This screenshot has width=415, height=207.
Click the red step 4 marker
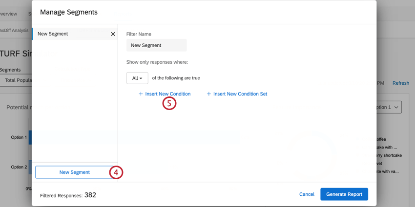click(x=116, y=172)
